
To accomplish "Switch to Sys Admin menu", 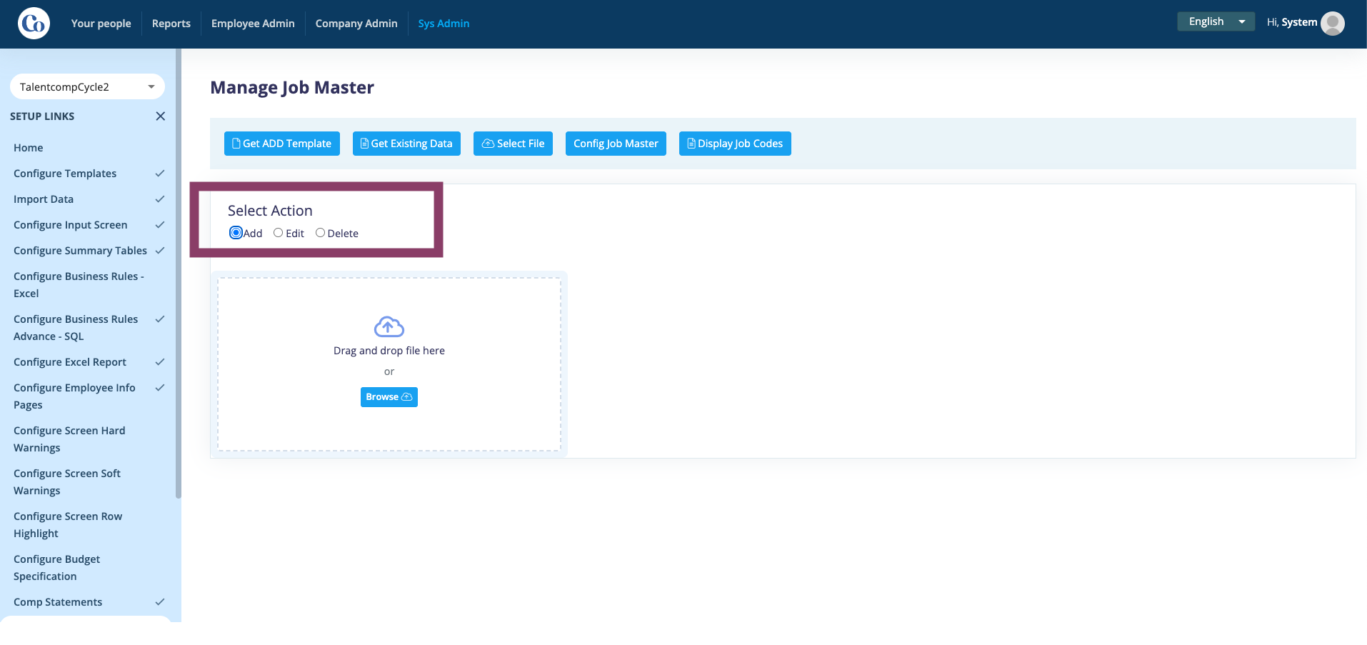I will coord(444,24).
